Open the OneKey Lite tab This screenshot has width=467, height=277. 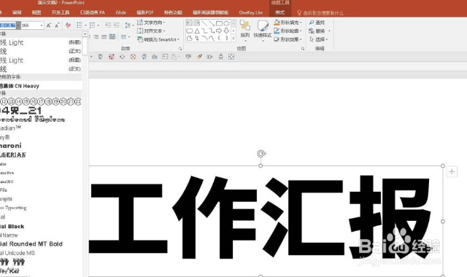(251, 12)
